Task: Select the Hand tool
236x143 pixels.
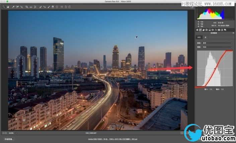Action: [8, 7]
